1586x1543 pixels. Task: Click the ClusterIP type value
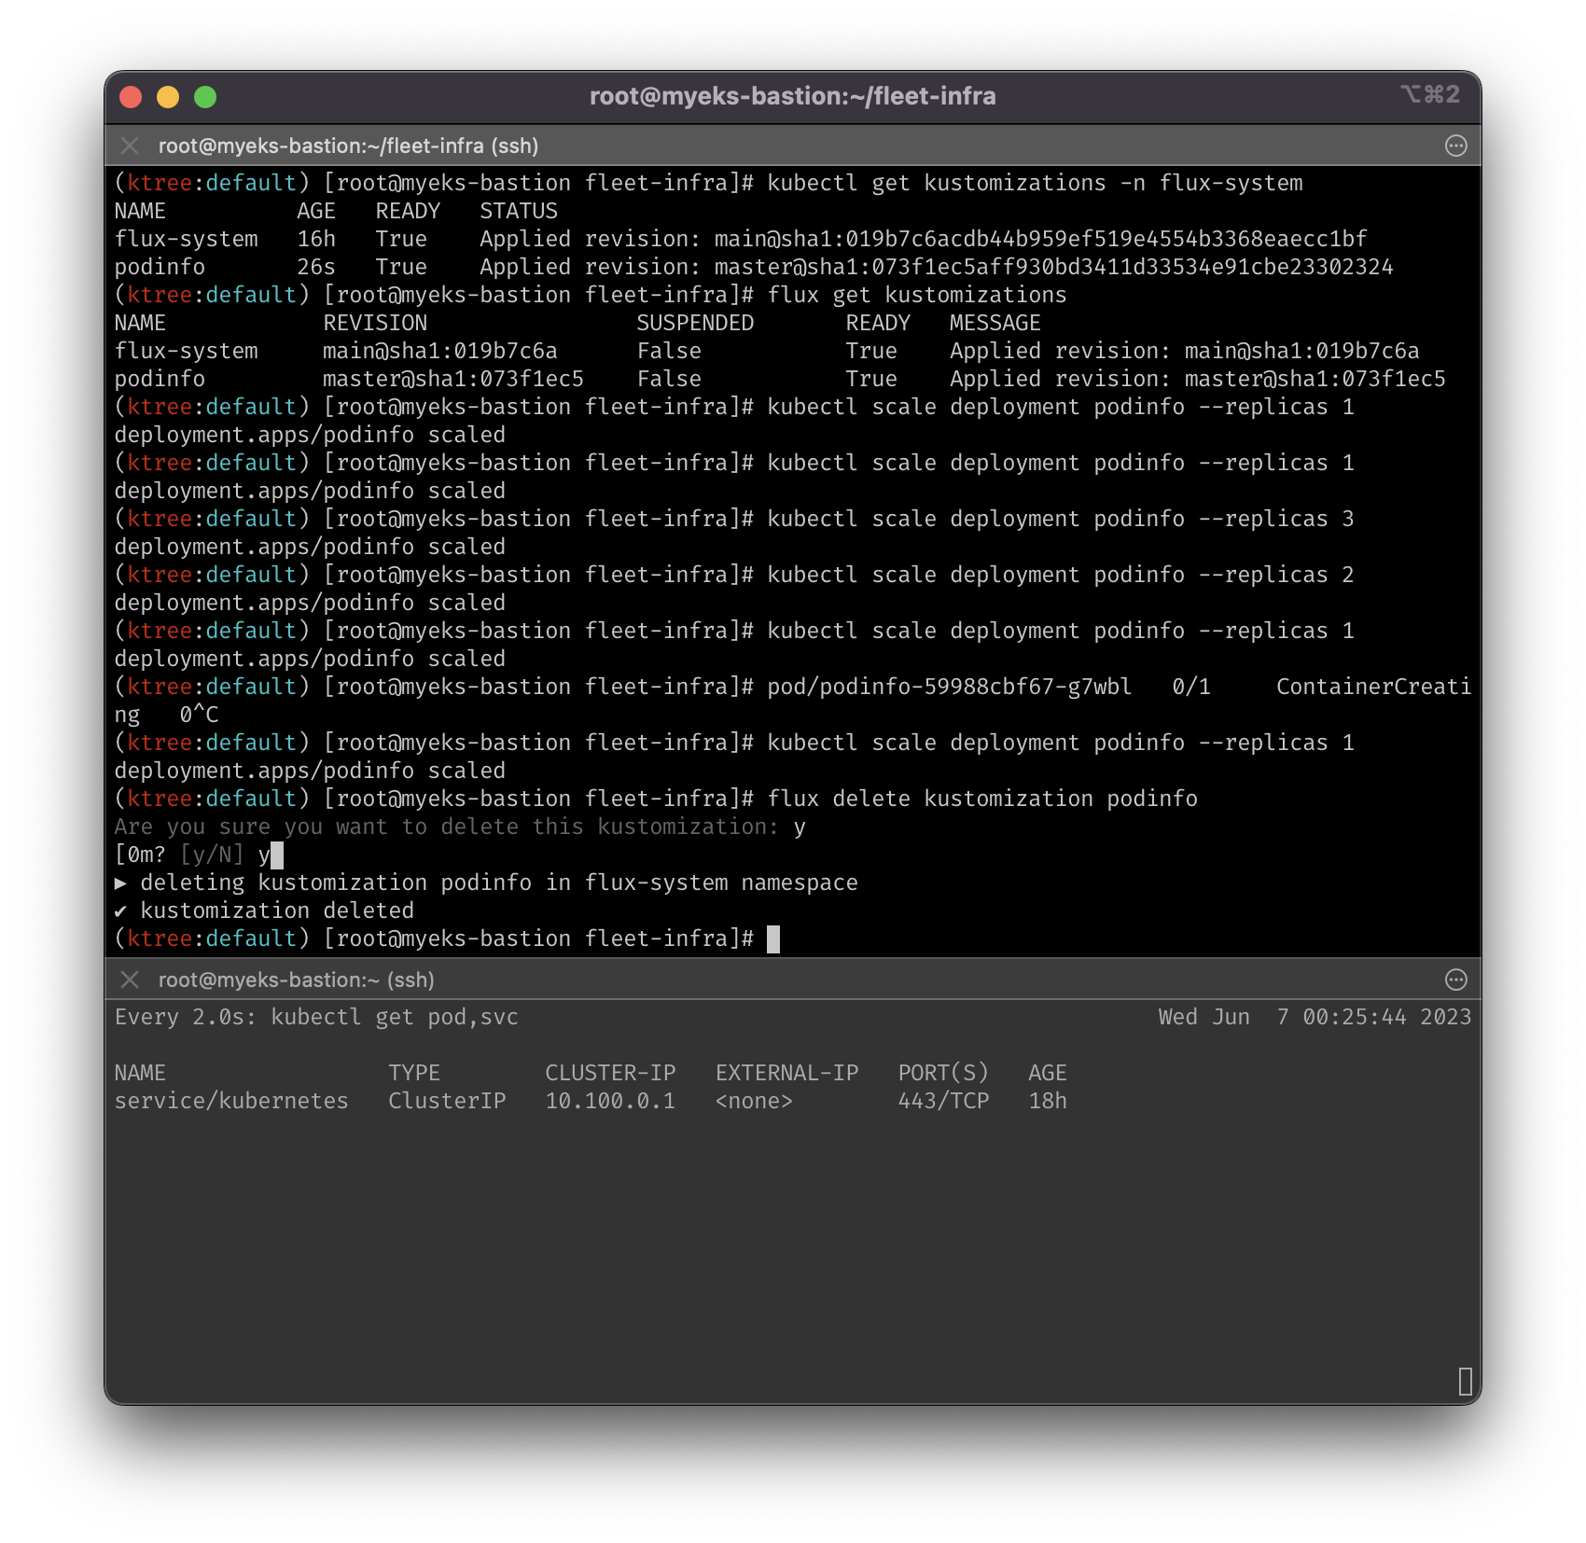coord(447,1101)
